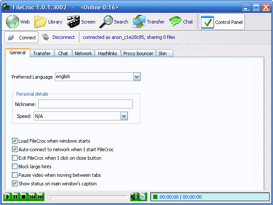This screenshot has width=273, height=205.
Task: Skip to previous track
Action: pyautogui.click(x=32, y=197)
